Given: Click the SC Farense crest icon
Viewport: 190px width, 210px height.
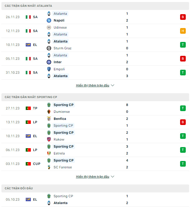Looking at the screenshot, I should [49, 167].
